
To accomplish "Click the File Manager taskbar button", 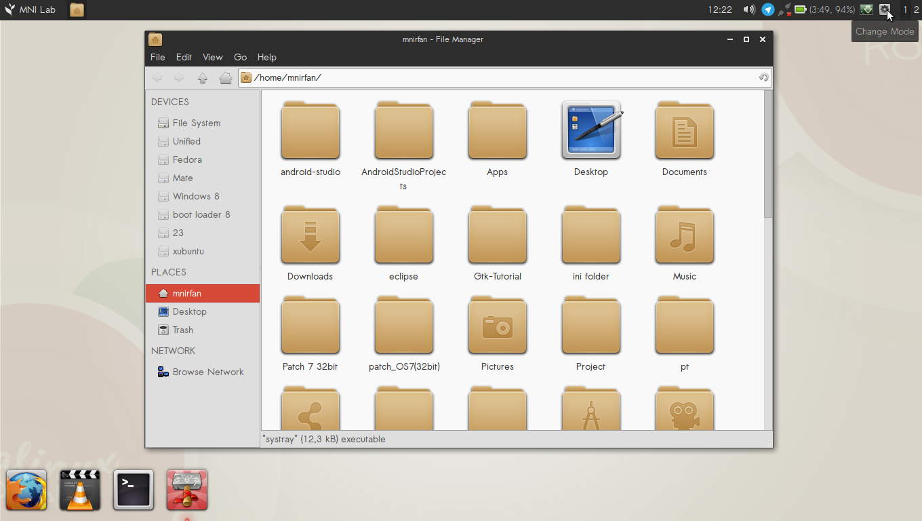I will pos(77,9).
